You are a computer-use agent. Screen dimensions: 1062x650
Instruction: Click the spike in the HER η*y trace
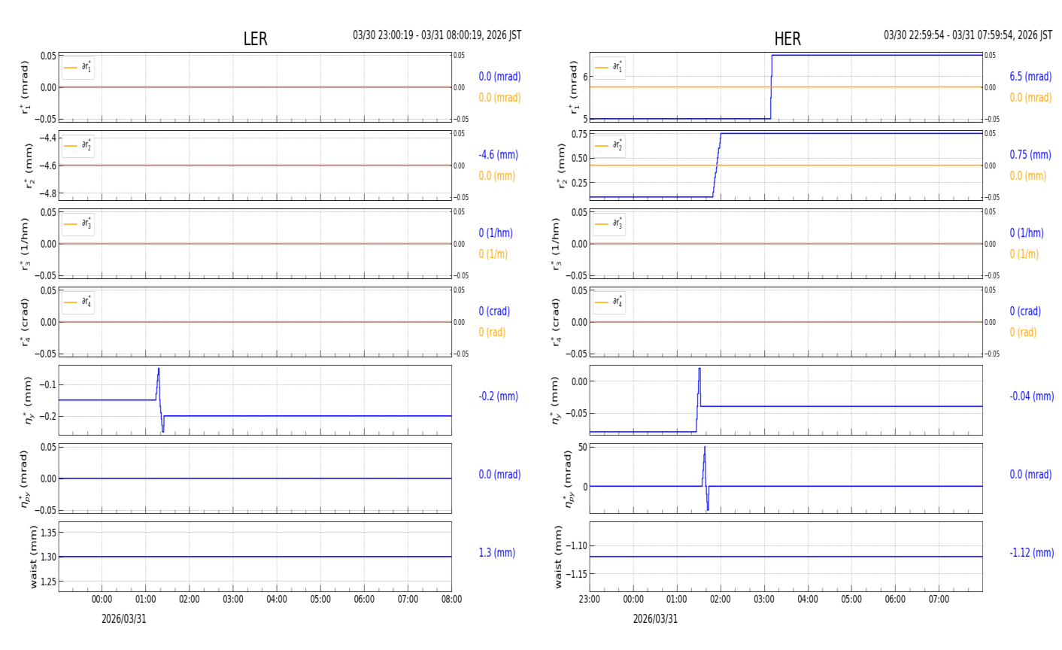pyautogui.click(x=699, y=399)
